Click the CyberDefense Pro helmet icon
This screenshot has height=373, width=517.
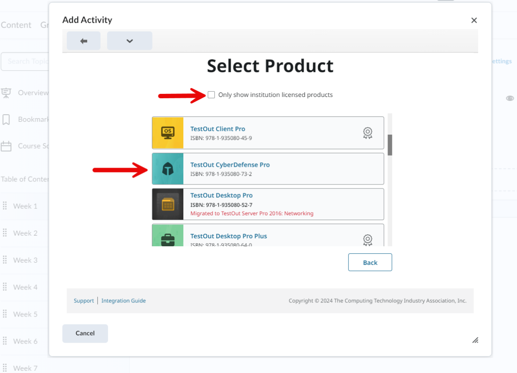(168, 169)
